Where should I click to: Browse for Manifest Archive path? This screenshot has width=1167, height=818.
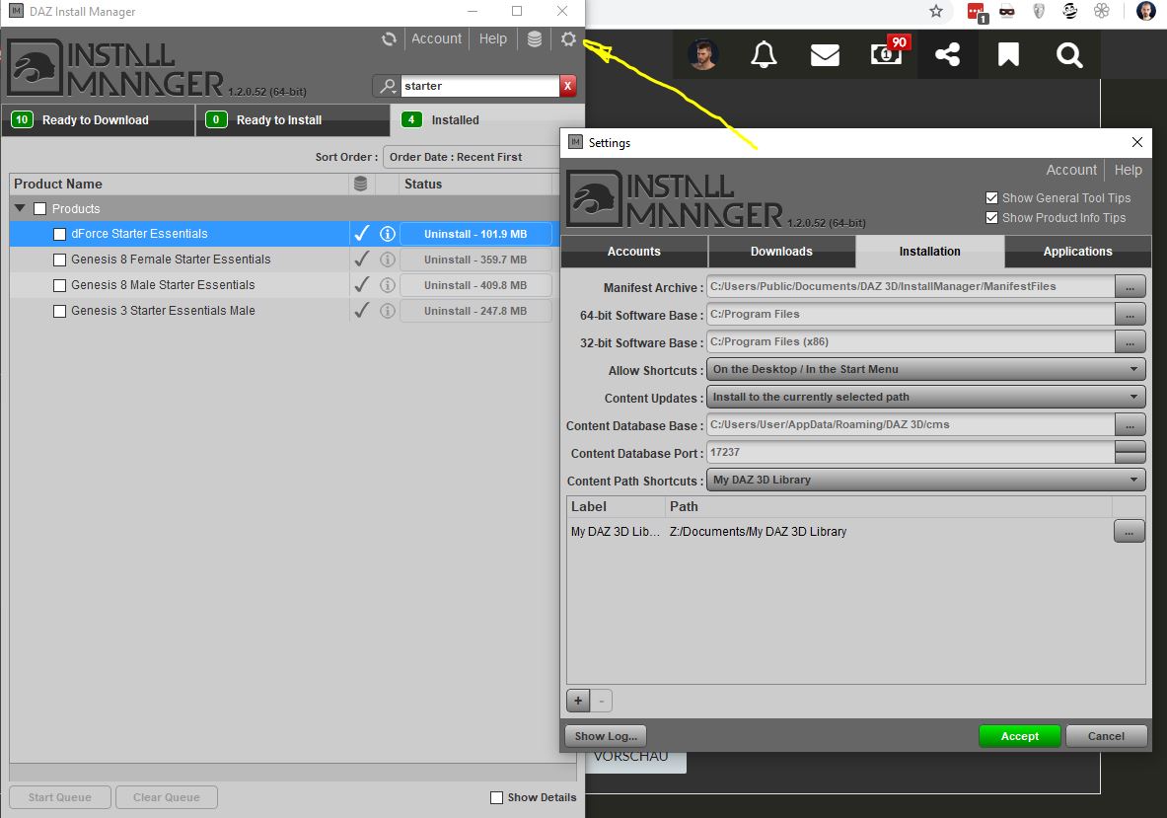tap(1130, 286)
